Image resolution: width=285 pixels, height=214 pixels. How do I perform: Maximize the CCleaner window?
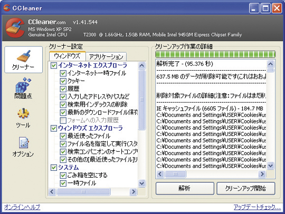tap(265, 8)
